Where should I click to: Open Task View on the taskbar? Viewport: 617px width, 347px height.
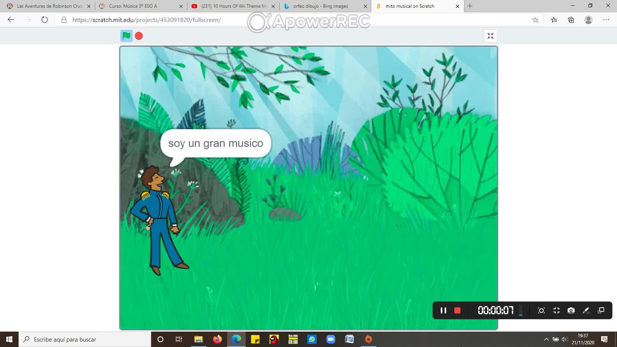tap(179, 339)
